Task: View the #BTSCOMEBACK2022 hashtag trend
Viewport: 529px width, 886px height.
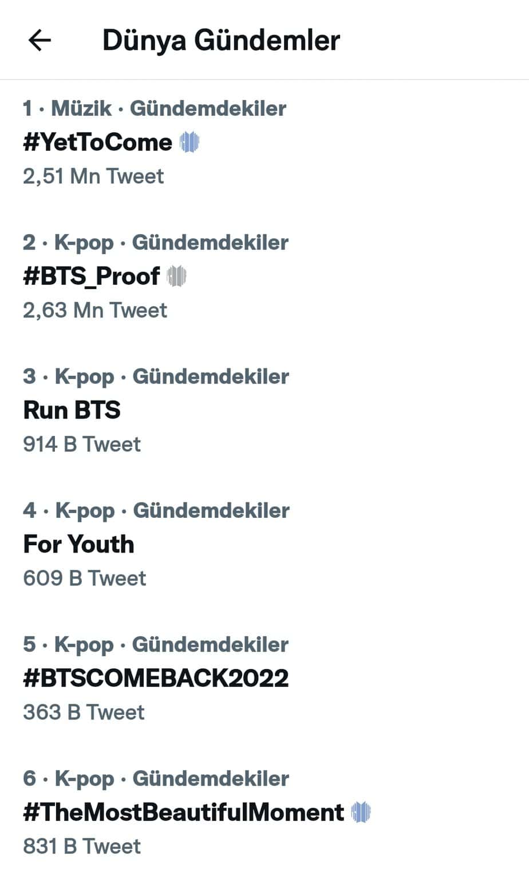Action: pyautogui.click(x=156, y=678)
